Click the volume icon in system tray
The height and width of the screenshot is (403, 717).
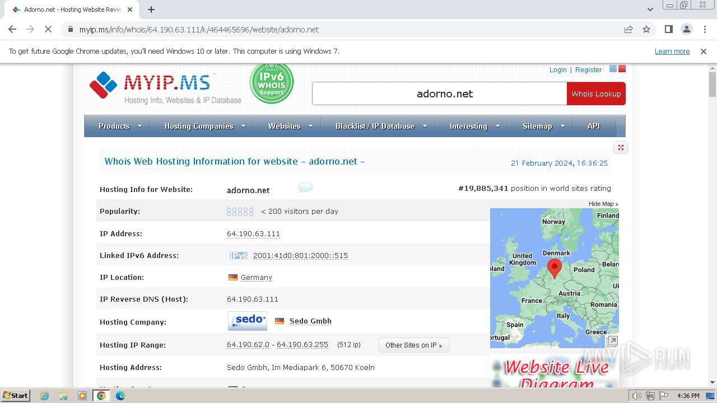tap(637, 396)
